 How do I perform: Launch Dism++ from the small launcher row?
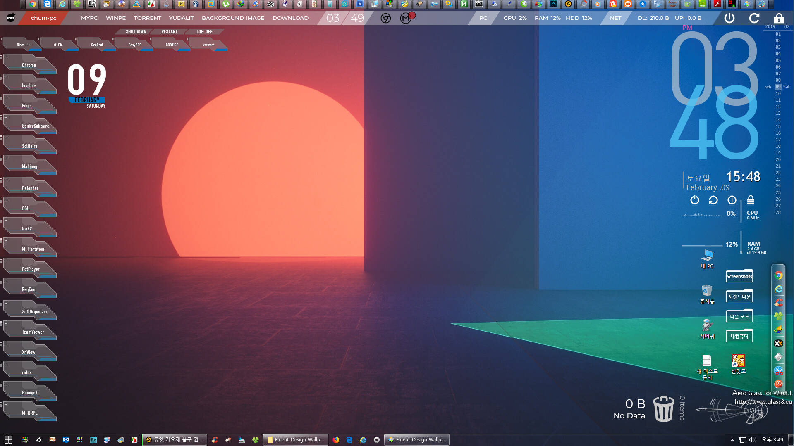[23, 45]
